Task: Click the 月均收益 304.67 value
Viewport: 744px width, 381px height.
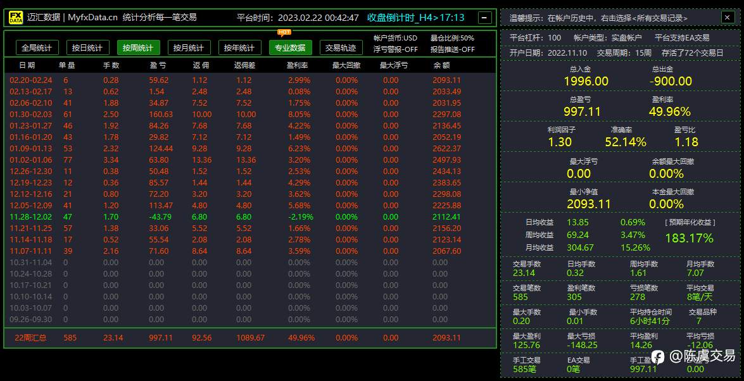Action: click(x=580, y=247)
